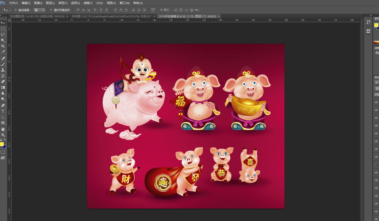The width and height of the screenshot is (379, 221).
Task: Click the 3D rotate mode icon
Action: point(176,10)
